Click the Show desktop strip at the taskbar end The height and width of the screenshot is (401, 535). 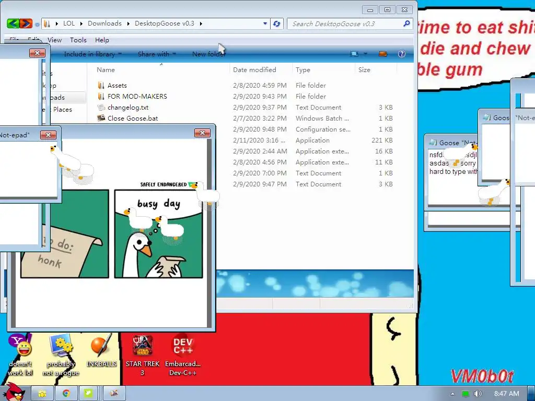tap(531, 394)
